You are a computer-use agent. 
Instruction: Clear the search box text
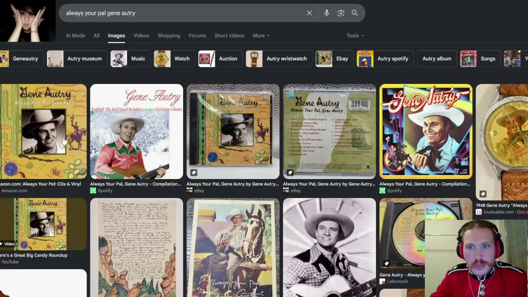tap(309, 13)
